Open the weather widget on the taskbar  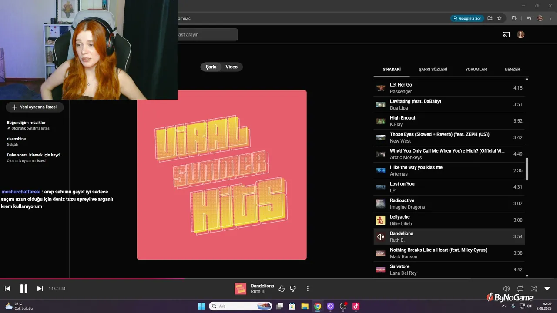coord(20,306)
